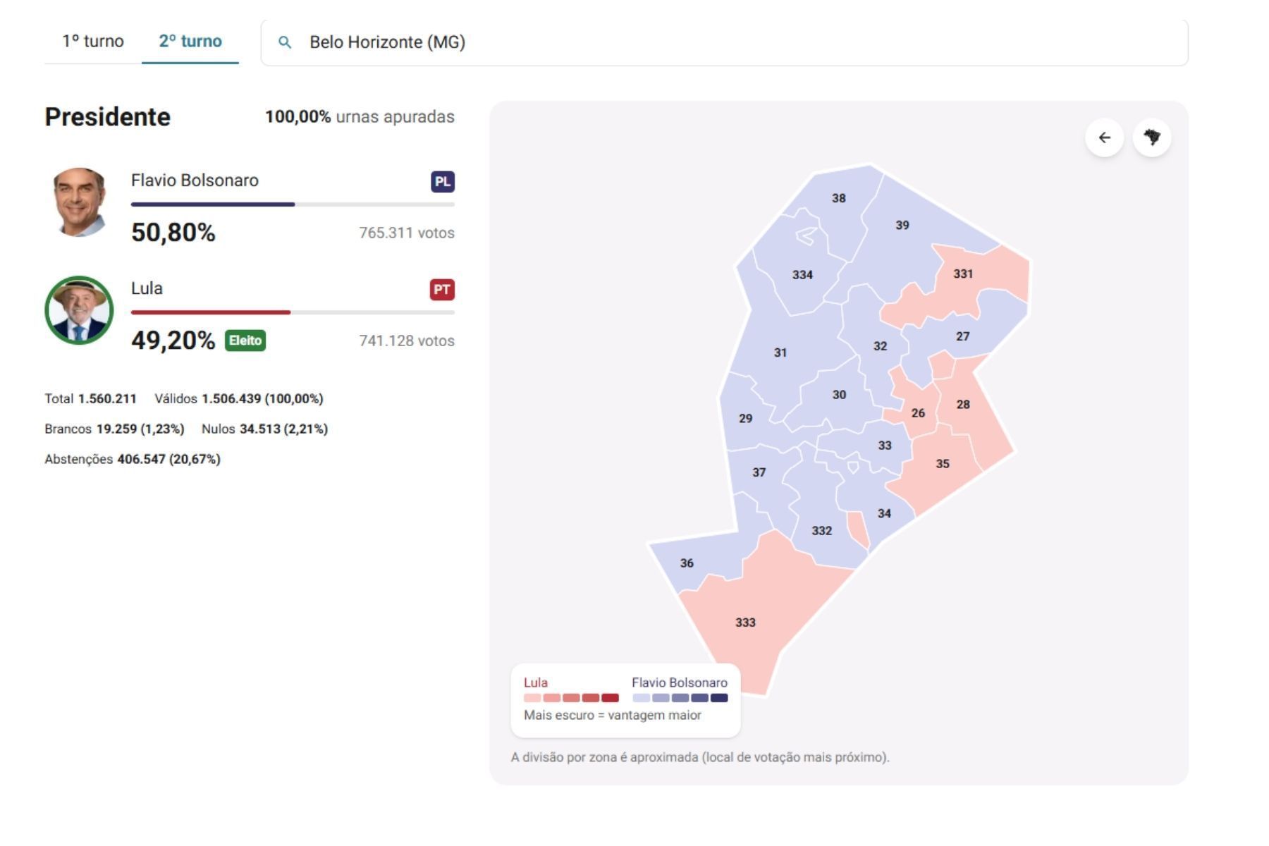Click the search magnifier icon
1269x846 pixels.
(x=285, y=42)
